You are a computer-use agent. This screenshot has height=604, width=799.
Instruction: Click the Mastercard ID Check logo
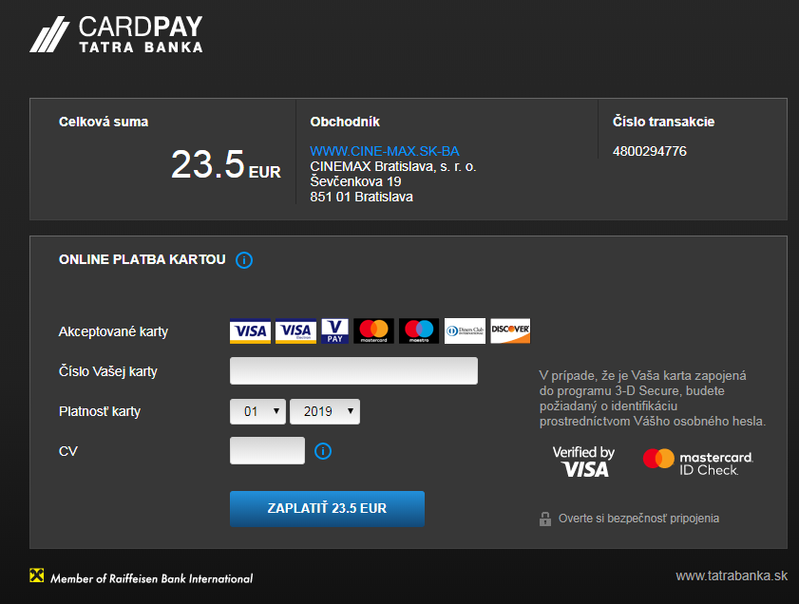coord(698,462)
